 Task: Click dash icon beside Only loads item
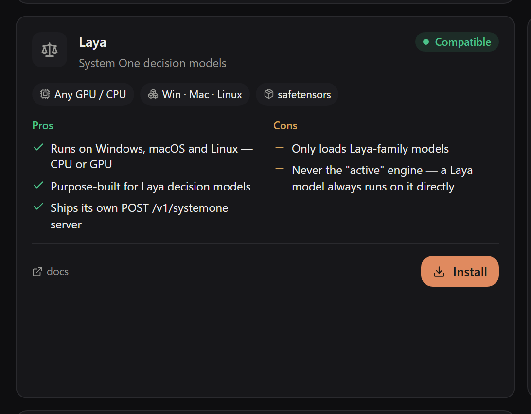coord(280,147)
